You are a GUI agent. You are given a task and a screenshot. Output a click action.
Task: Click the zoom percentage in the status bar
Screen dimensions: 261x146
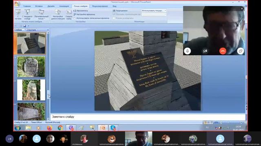point(216,122)
